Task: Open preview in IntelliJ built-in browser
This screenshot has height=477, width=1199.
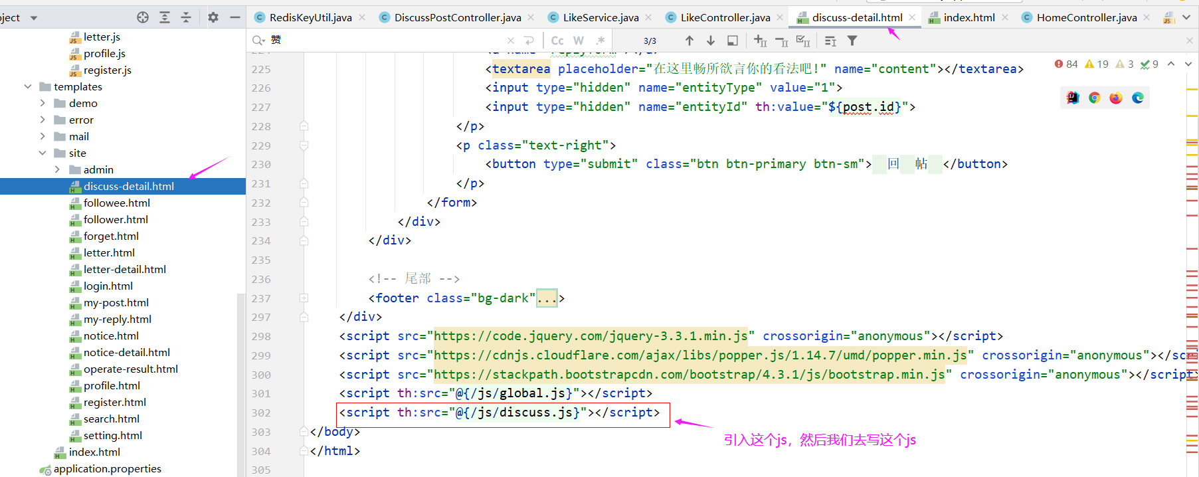Action: click(1073, 98)
